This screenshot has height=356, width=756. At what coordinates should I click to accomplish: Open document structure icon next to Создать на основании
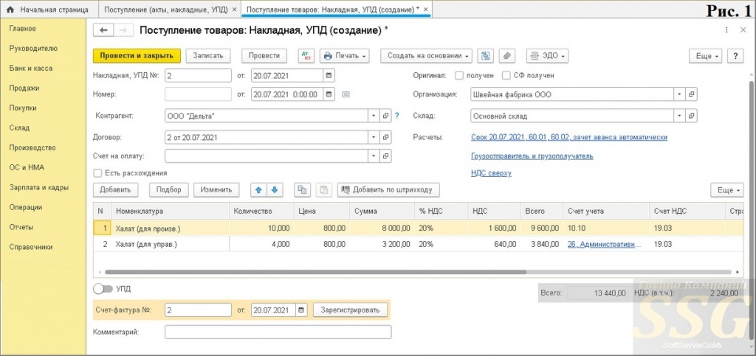coord(486,56)
